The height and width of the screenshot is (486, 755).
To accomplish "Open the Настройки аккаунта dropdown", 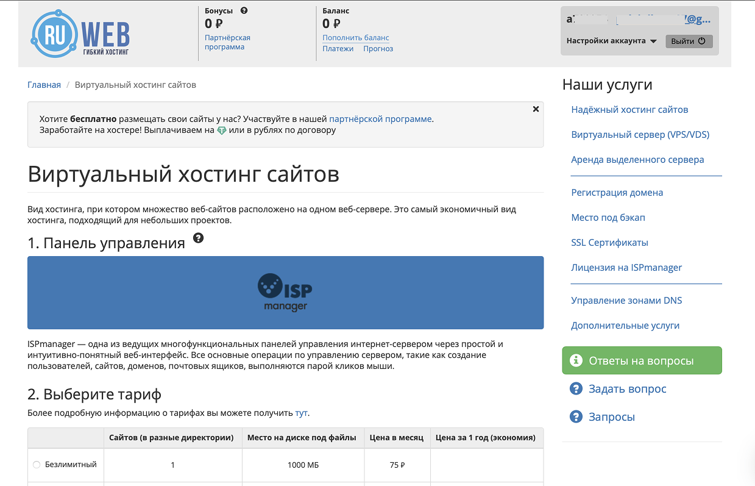I will (x=611, y=41).
